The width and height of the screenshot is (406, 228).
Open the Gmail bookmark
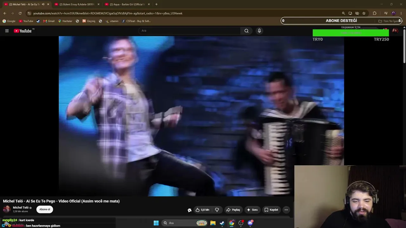pyautogui.click(x=49, y=21)
